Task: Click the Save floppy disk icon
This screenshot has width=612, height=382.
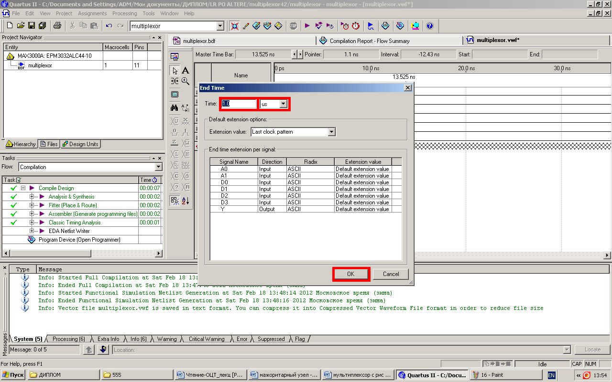Action: pos(32,26)
